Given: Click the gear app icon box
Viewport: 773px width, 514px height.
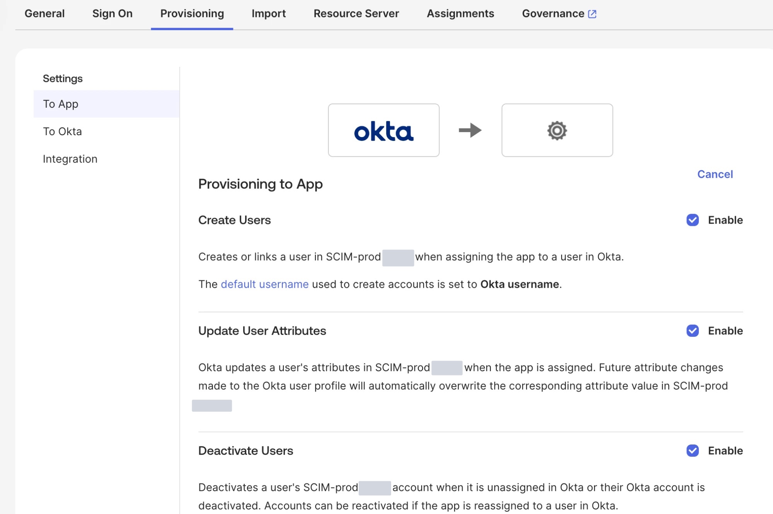Looking at the screenshot, I should point(557,130).
